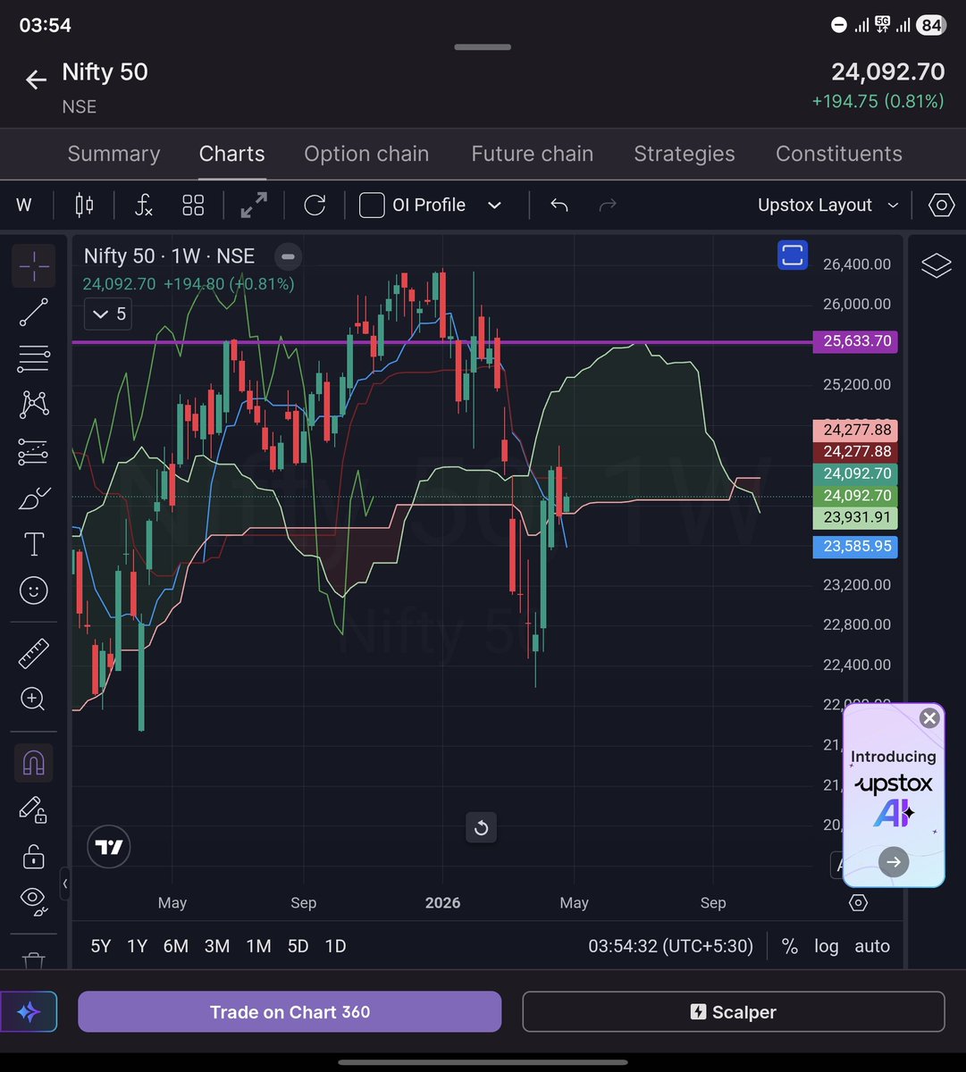Toggle the OI Profile checkbox
Viewport: 966px width, 1072px height.
[x=372, y=205]
